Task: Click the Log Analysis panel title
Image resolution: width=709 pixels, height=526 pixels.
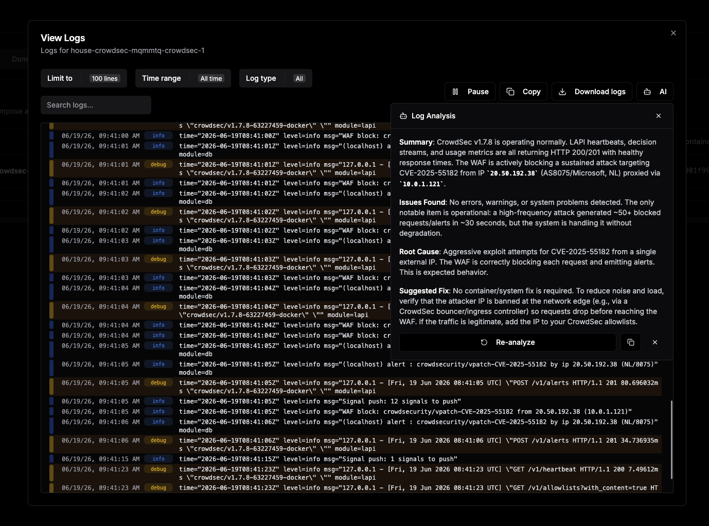Action: point(433,116)
